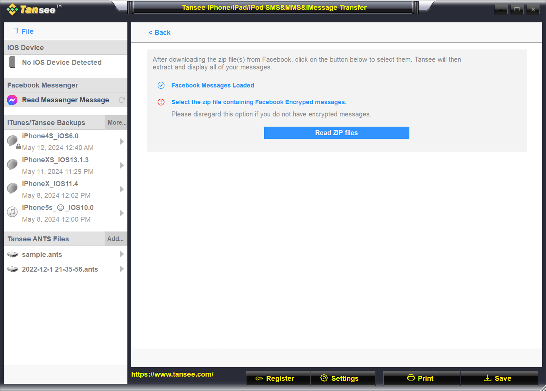Expand the 2022-12-1 21-35-56.ants arrow

122,269
